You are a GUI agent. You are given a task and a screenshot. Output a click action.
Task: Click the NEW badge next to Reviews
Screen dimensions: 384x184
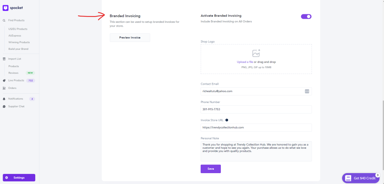30,73
